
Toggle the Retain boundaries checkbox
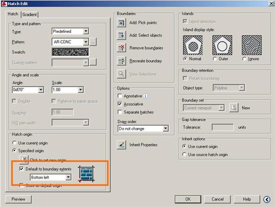(x=185, y=78)
